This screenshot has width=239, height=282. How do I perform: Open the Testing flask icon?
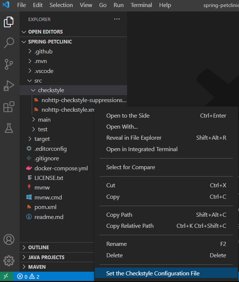[x=9, y=128]
